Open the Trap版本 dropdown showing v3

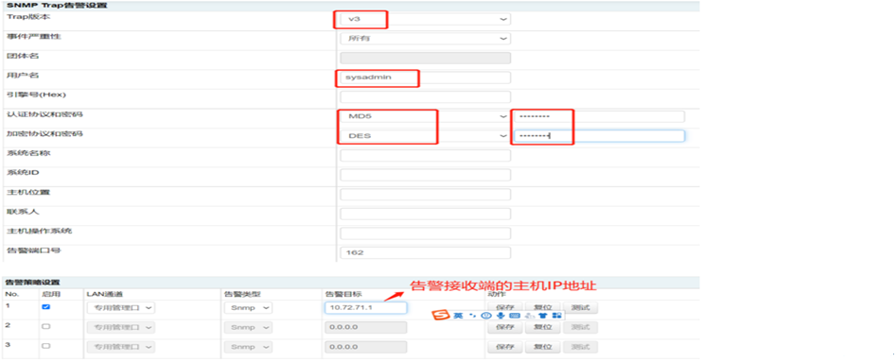(x=425, y=19)
